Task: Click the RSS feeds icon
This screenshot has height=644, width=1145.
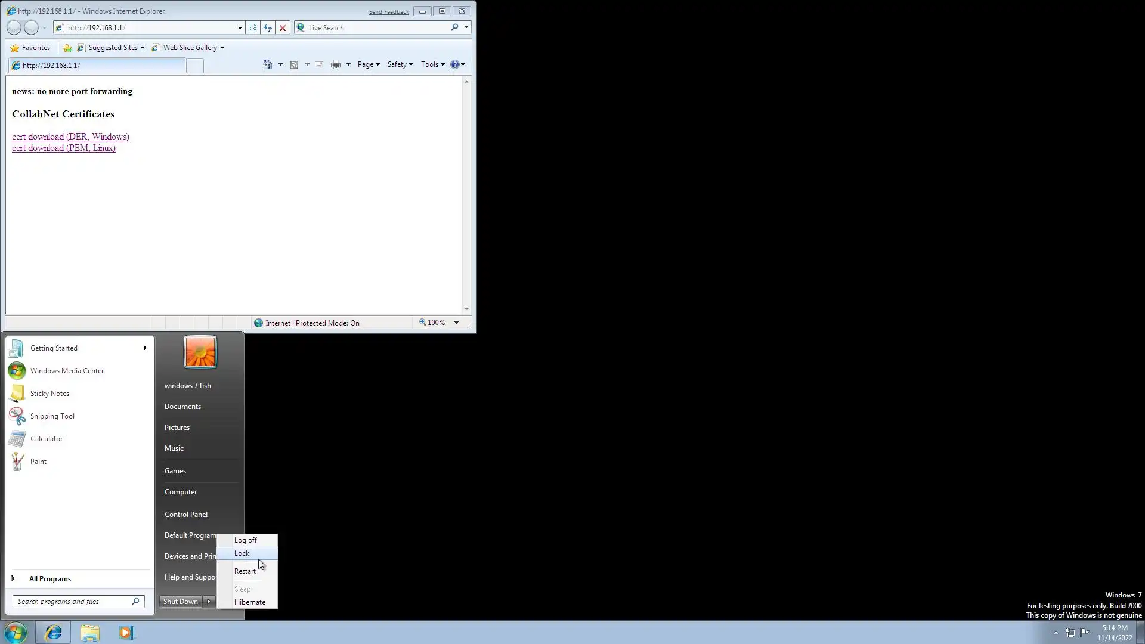Action: pyautogui.click(x=294, y=64)
